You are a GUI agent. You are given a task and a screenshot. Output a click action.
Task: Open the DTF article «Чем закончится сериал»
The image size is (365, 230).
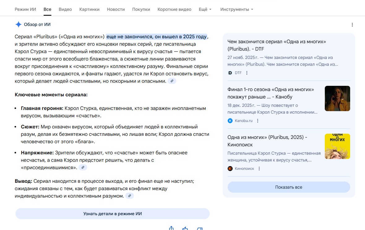click(277, 45)
